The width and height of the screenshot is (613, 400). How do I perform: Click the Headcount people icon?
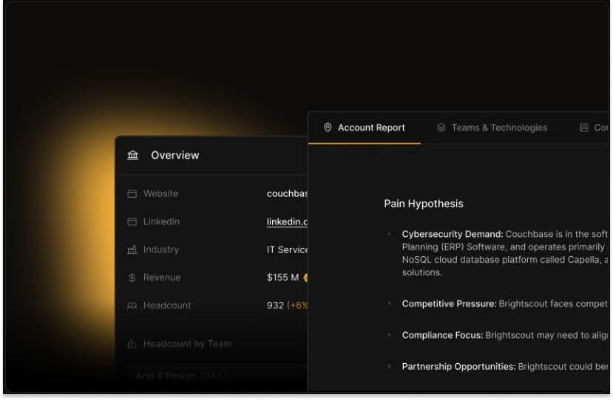pos(132,306)
